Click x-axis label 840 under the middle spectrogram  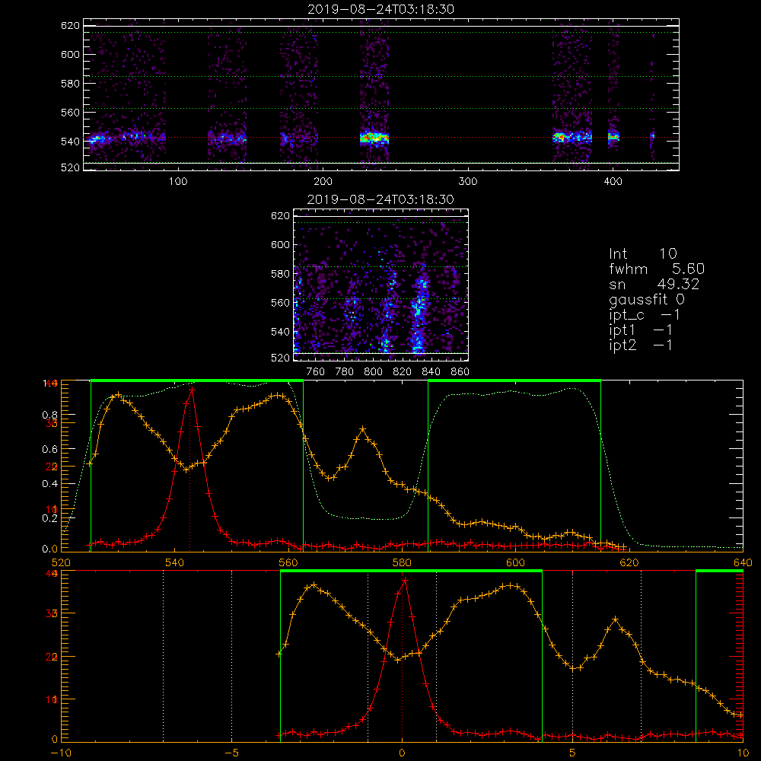pyautogui.click(x=431, y=372)
